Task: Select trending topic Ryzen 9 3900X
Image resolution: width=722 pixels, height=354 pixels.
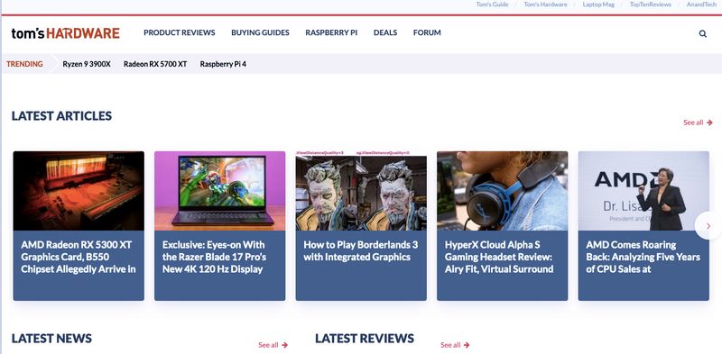Action: [87, 64]
